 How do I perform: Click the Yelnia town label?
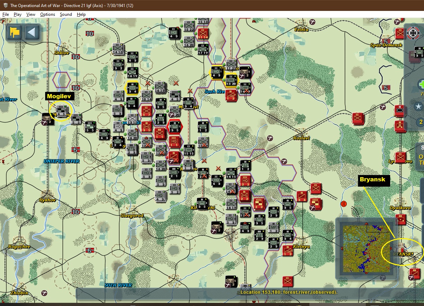[x=301, y=30]
